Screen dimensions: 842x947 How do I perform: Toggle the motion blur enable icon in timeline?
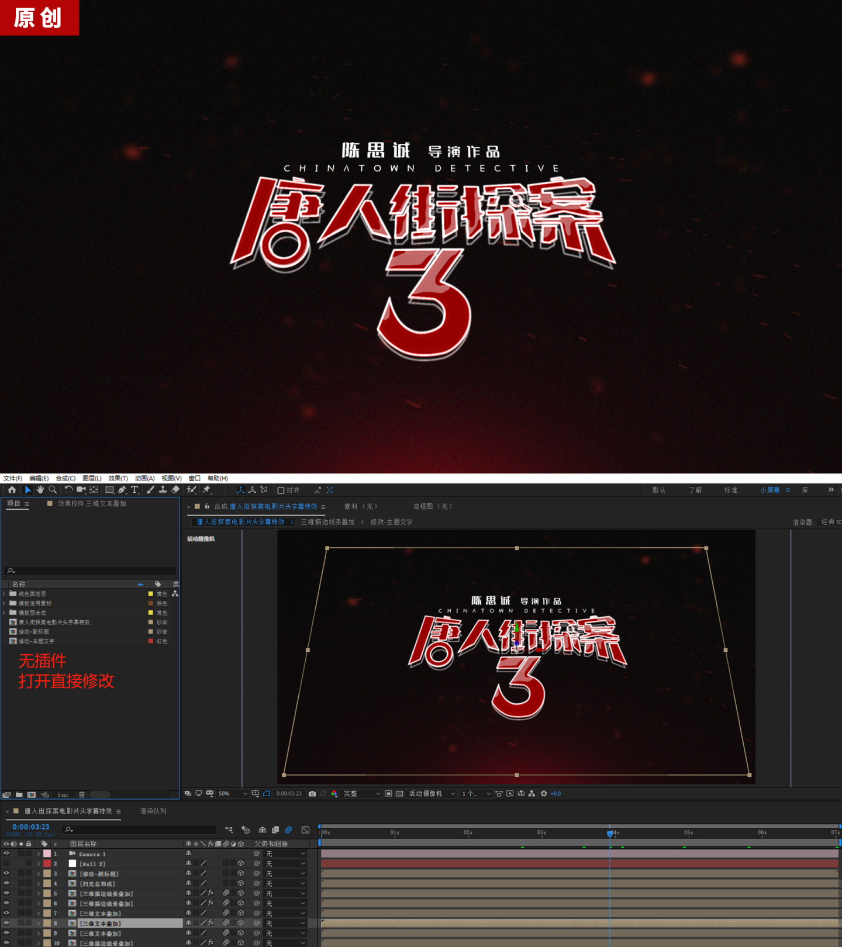point(289,830)
